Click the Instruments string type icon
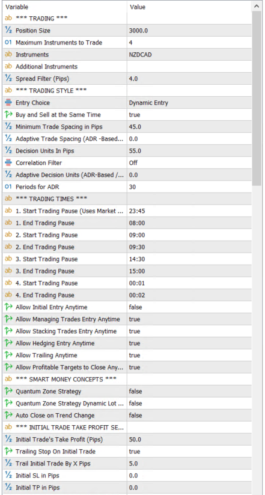265x495 pixels. [x=8, y=55]
